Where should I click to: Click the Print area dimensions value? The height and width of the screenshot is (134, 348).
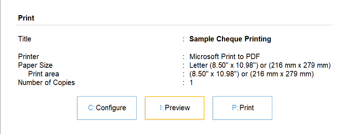tap(251, 74)
